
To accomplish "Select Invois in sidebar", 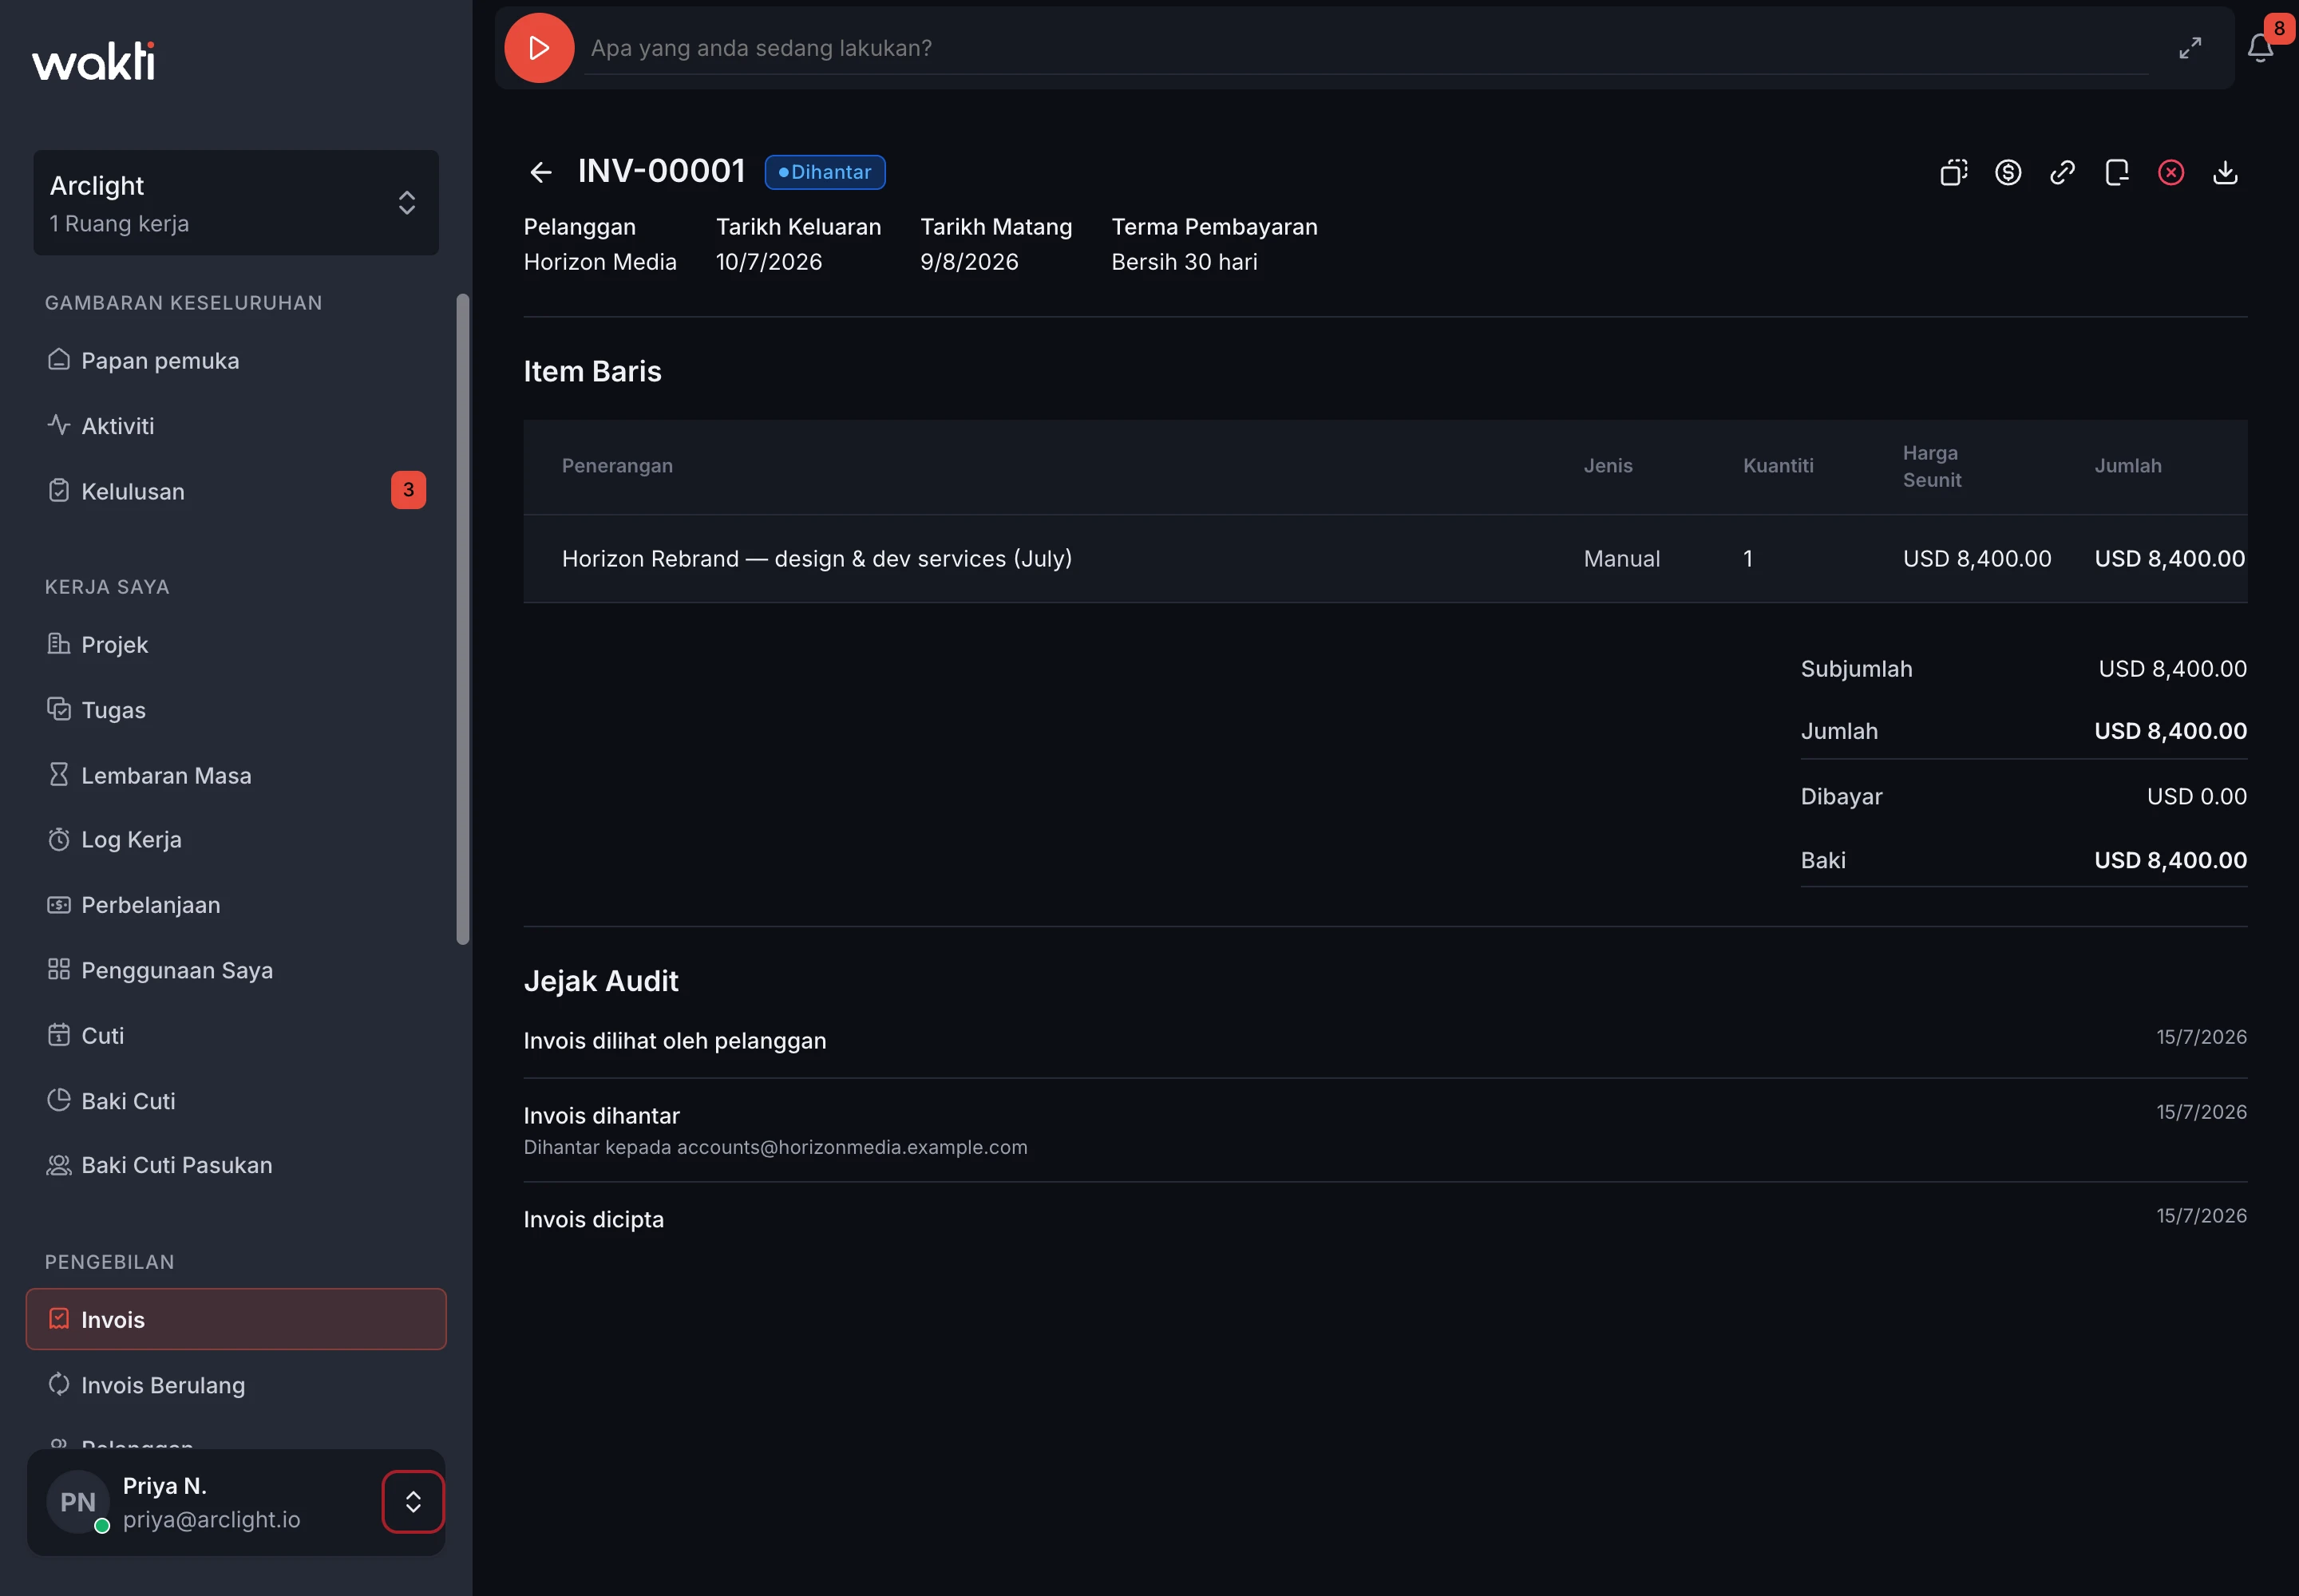I will pos(236,1319).
